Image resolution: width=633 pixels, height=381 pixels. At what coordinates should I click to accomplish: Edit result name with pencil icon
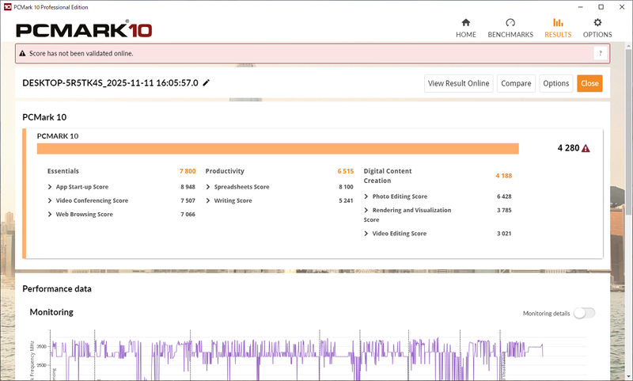click(x=207, y=83)
